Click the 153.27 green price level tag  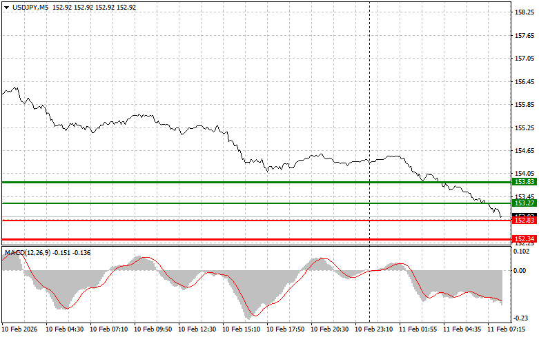525,203
